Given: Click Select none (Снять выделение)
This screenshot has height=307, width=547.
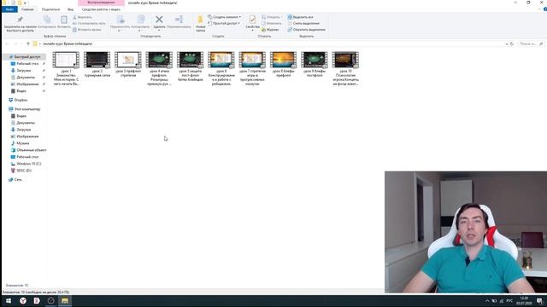Looking at the screenshot, I should 303,23.
